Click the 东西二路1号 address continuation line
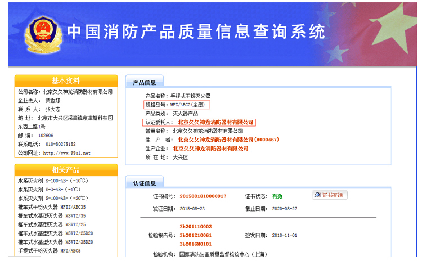 point(32,127)
